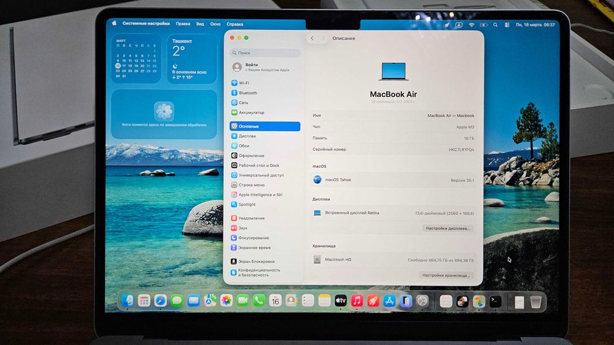
Task: Launch Photos from the Dock
Action: [x=227, y=300]
